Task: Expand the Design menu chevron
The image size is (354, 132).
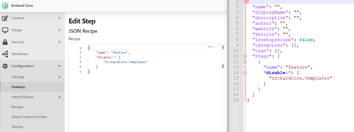Action: pos(60,30)
